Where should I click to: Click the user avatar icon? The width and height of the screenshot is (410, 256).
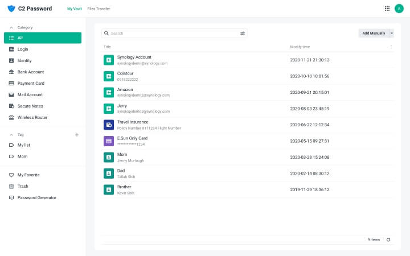pyautogui.click(x=399, y=9)
